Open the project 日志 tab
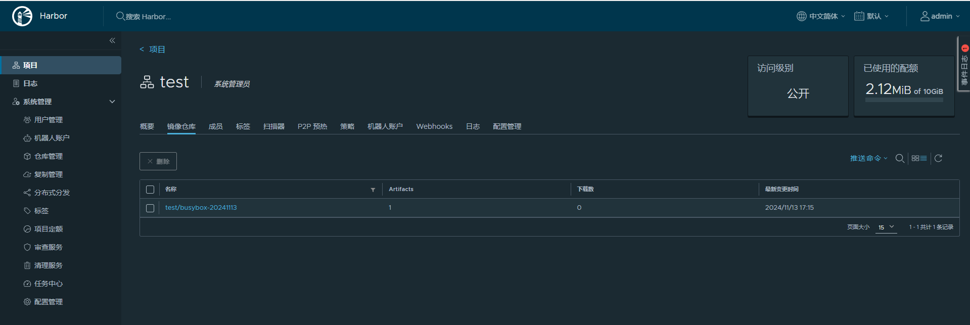The width and height of the screenshot is (970, 325). coord(473,126)
